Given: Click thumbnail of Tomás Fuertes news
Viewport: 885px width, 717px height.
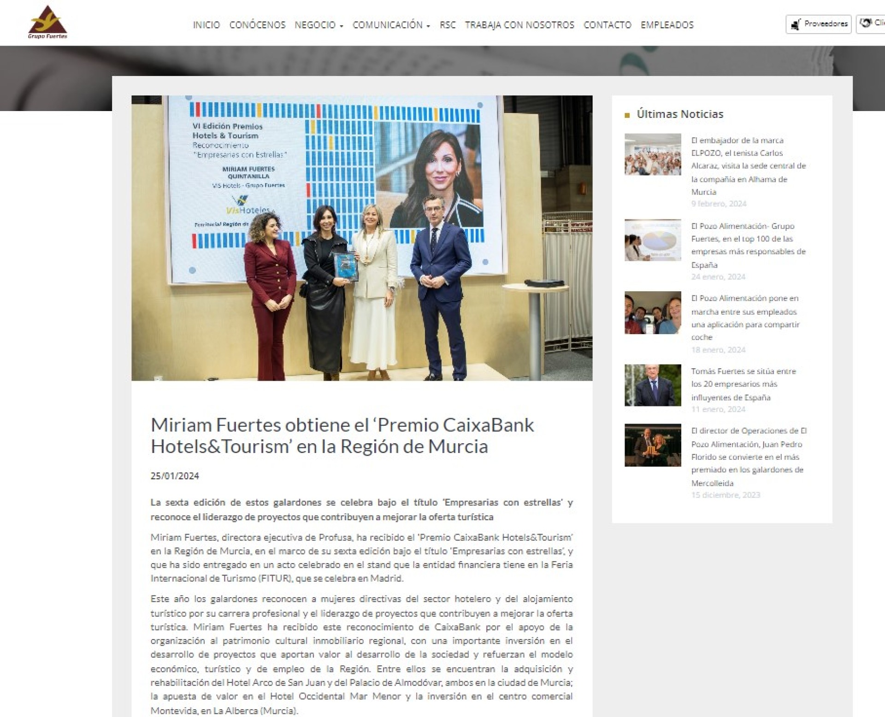Looking at the screenshot, I should click(653, 385).
